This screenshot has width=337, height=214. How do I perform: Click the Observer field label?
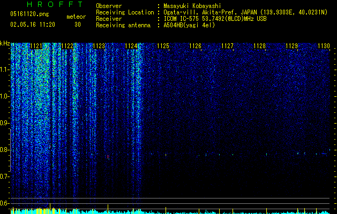coord(109,6)
